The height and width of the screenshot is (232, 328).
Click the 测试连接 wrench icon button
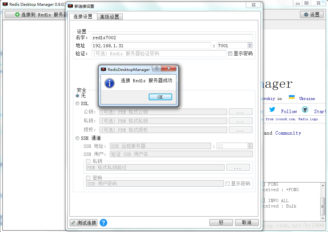point(83,222)
